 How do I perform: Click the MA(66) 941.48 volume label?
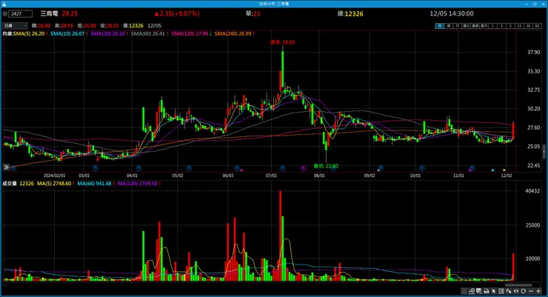(x=94, y=184)
